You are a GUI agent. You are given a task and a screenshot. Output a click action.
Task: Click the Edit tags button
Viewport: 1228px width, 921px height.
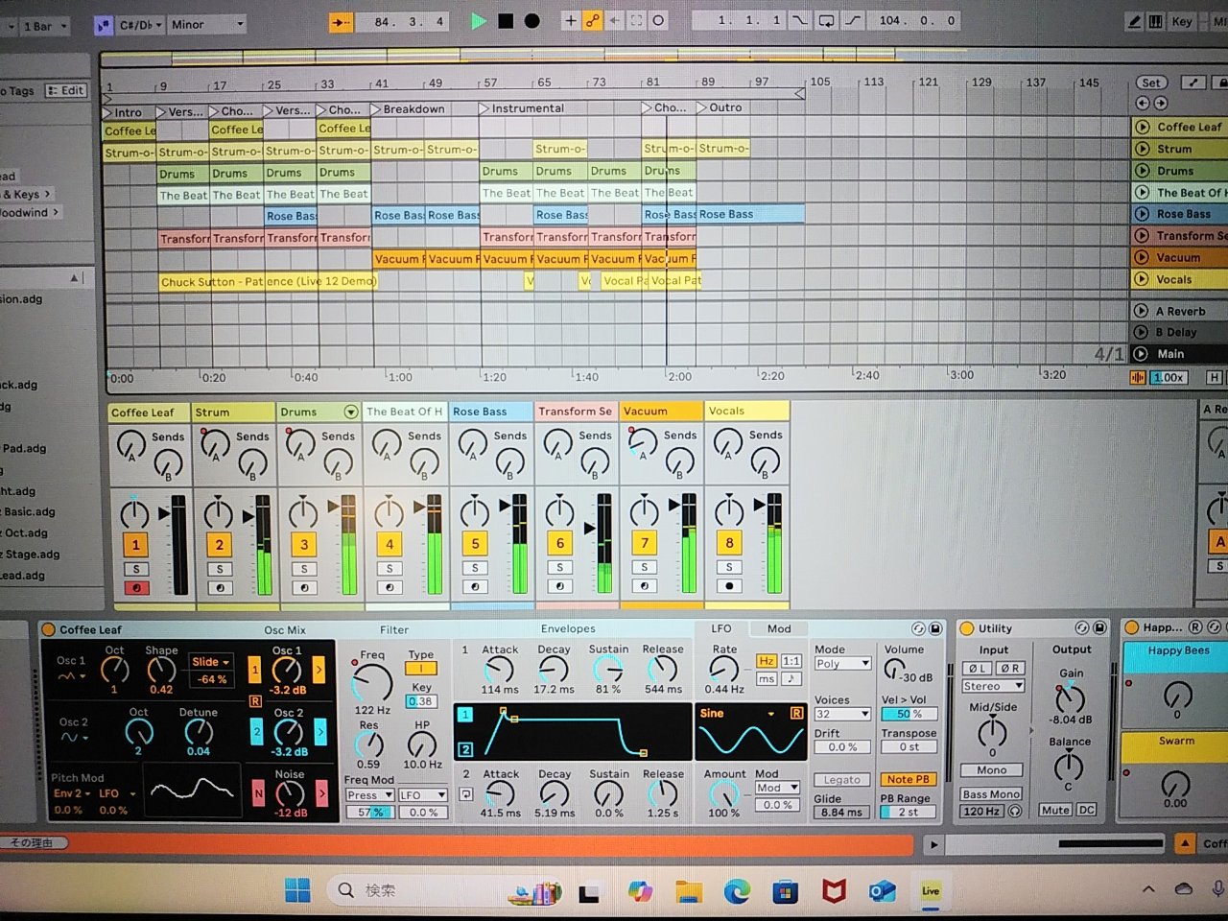65,90
